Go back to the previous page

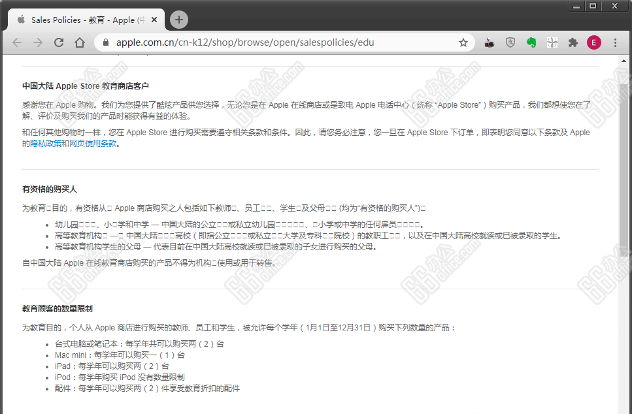[x=17, y=42]
